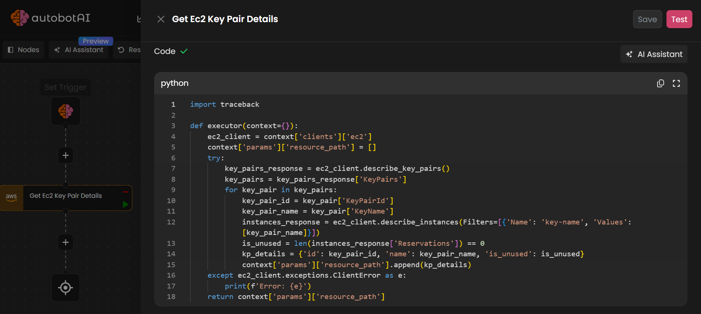
Task: Select Get Ec2 Key Pair Details node label
Action: point(66,196)
